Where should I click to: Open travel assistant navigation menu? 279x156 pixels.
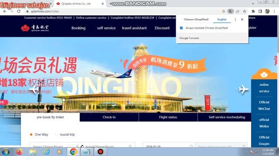pyautogui.click(x=134, y=28)
